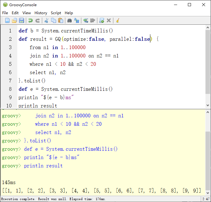Click '}.toList()' in editor line 7

pos(32,81)
